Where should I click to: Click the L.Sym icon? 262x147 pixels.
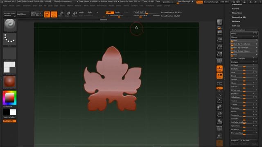(219, 83)
